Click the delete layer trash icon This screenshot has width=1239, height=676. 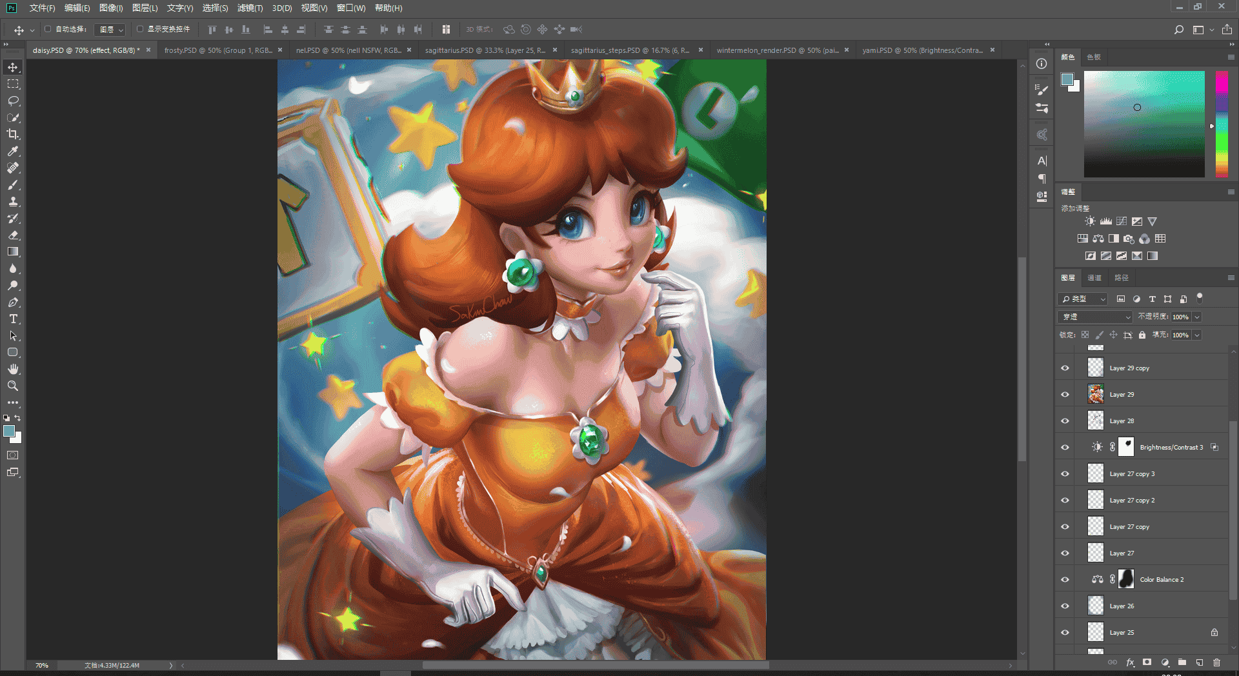coord(1216,662)
